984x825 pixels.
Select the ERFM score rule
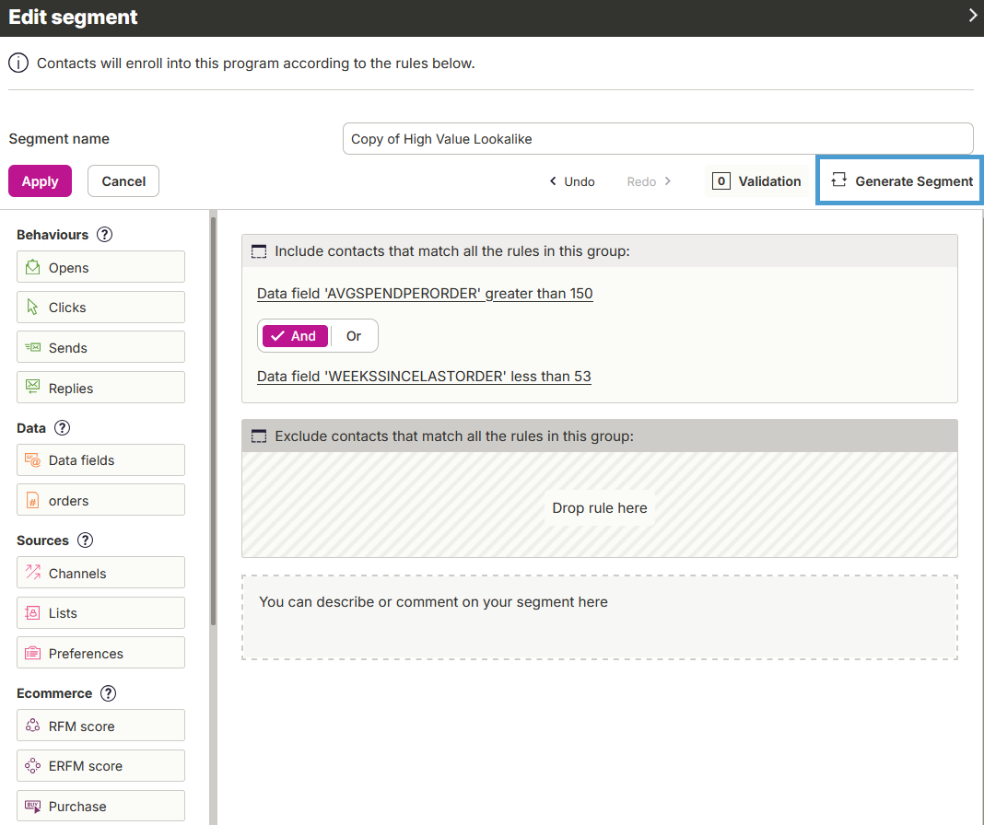click(x=100, y=765)
